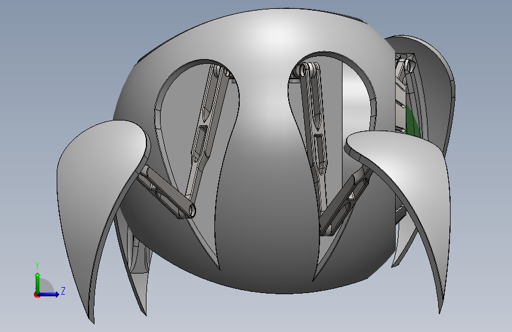The height and width of the screenshot is (332, 512).
Task: Click the green Y axis arrow of triad
Action: click(38, 283)
